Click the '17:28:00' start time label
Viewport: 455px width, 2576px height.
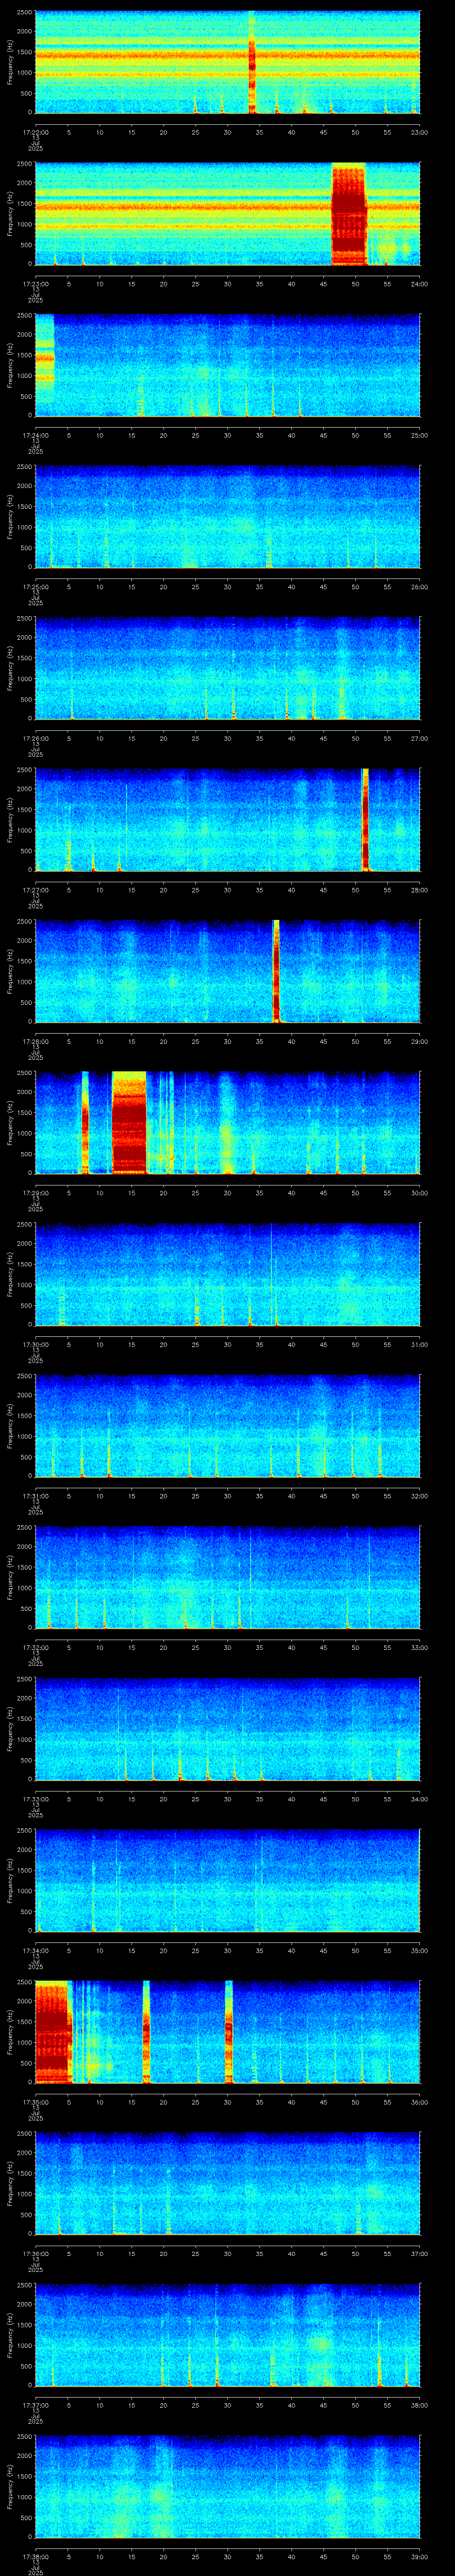coord(35,1041)
